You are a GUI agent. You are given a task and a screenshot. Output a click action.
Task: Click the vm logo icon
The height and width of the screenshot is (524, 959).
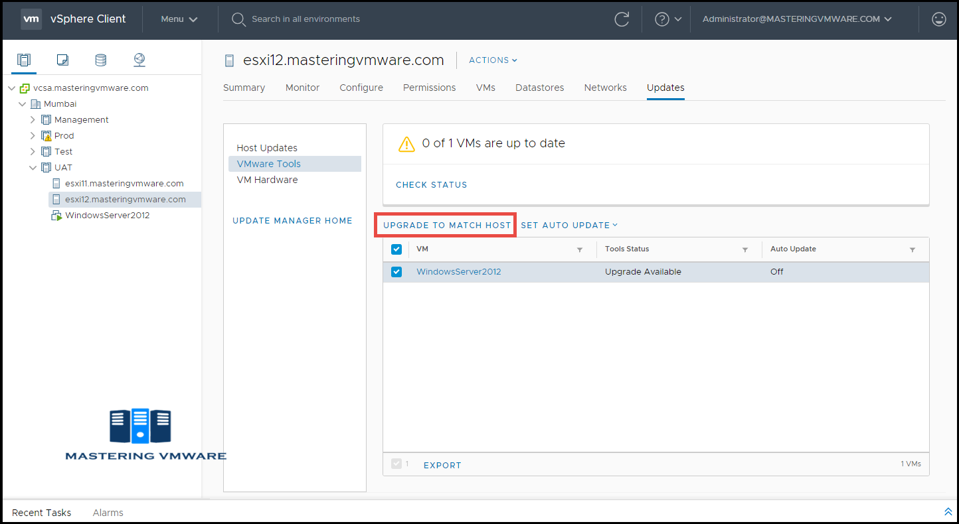pos(31,19)
